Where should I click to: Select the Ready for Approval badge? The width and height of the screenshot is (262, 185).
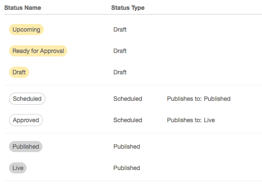pyautogui.click(x=38, y=51)
